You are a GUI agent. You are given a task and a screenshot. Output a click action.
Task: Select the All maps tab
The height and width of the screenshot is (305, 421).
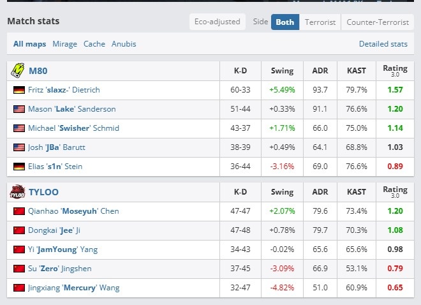click(x=29, y=44)
